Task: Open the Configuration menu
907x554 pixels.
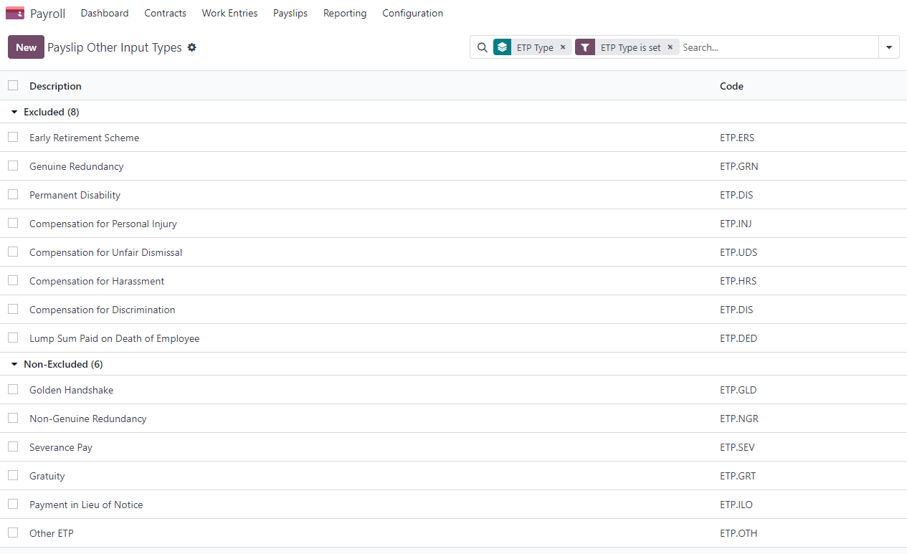Action: (x=412, y=13)
